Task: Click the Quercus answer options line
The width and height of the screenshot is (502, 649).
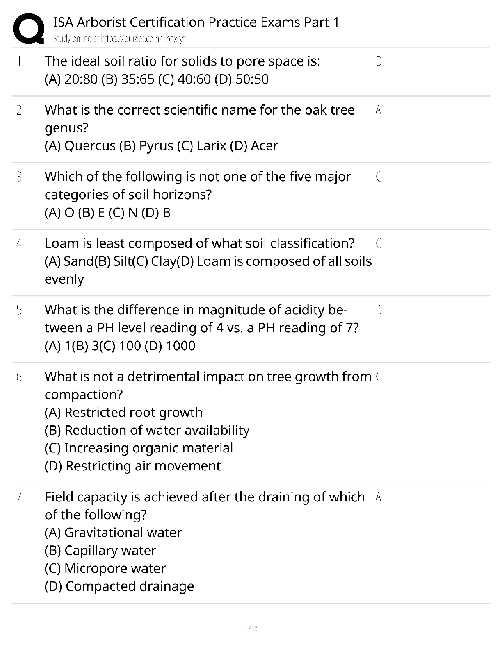Action: click(161, 146)
